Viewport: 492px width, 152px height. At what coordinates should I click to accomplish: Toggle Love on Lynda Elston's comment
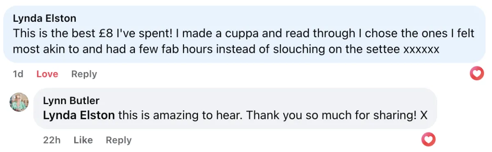[47, 74]
